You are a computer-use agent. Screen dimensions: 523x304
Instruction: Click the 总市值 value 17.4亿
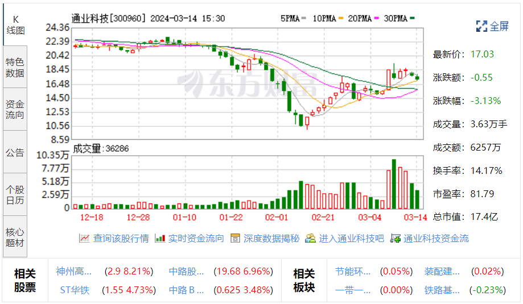[484, 217]
